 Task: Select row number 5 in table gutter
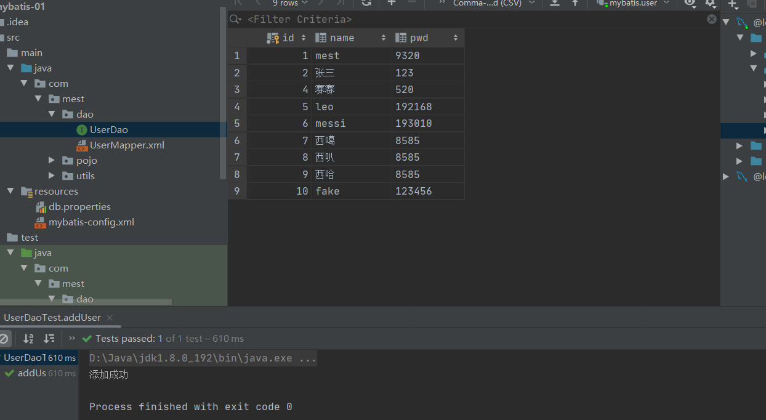(237, 123)
